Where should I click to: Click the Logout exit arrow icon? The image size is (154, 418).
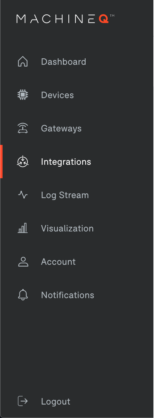coord(23,401)
